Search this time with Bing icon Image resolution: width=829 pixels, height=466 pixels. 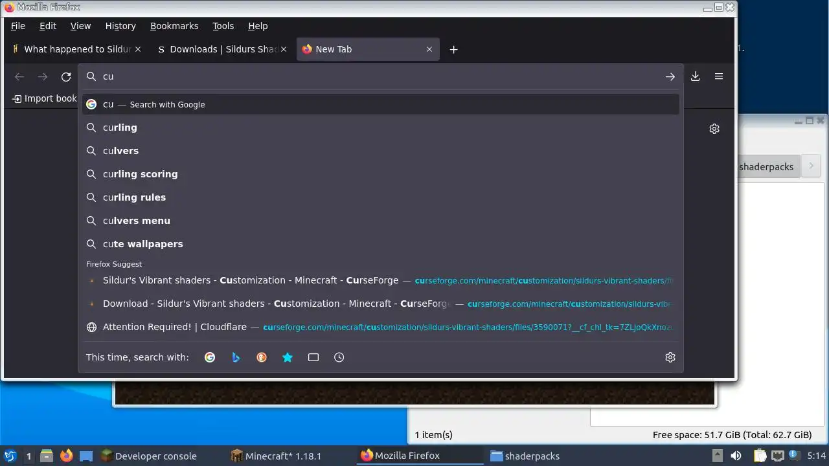pos(236,357)
